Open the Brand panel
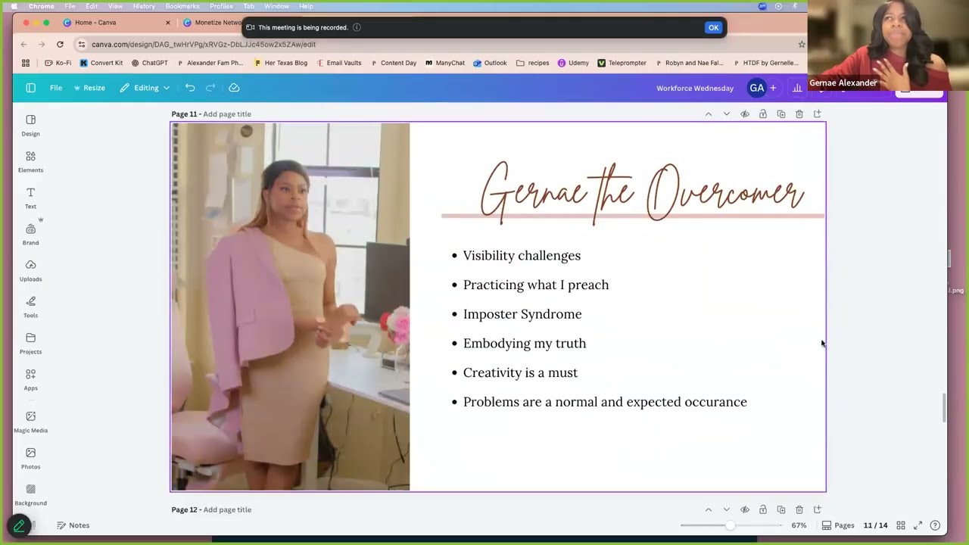 [x=30, y=235]
